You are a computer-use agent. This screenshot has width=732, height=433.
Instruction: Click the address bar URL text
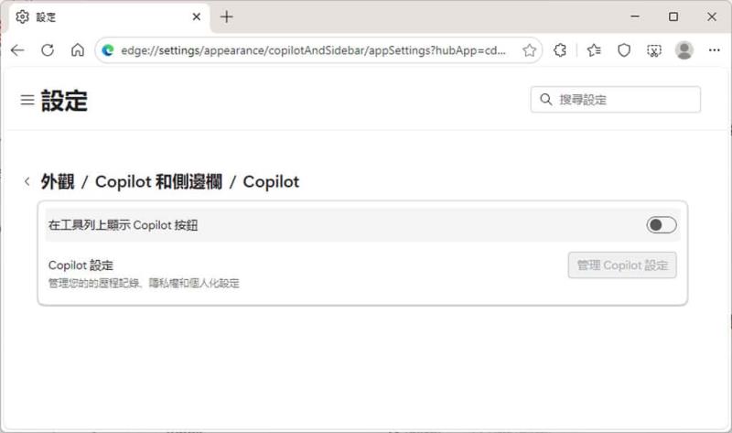pos(313,50)
